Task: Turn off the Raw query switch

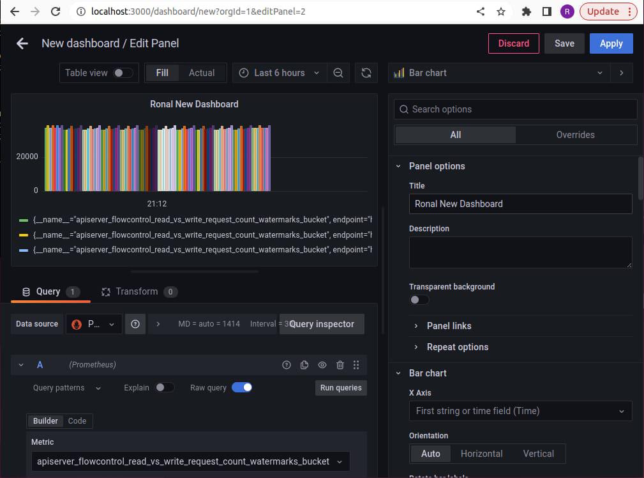Action: click(x=242, y=387)
